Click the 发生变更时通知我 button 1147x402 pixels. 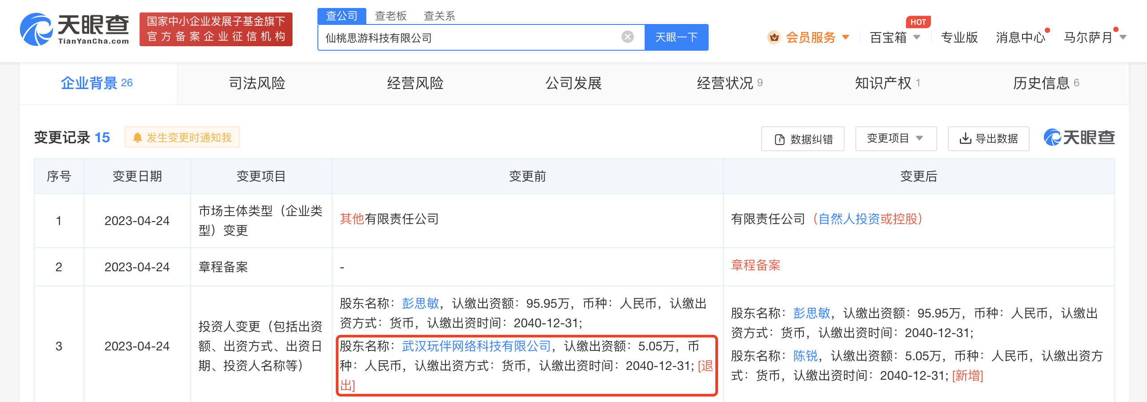coord(182,137)
